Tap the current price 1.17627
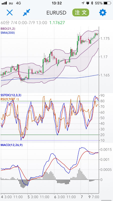 (57, 23)
